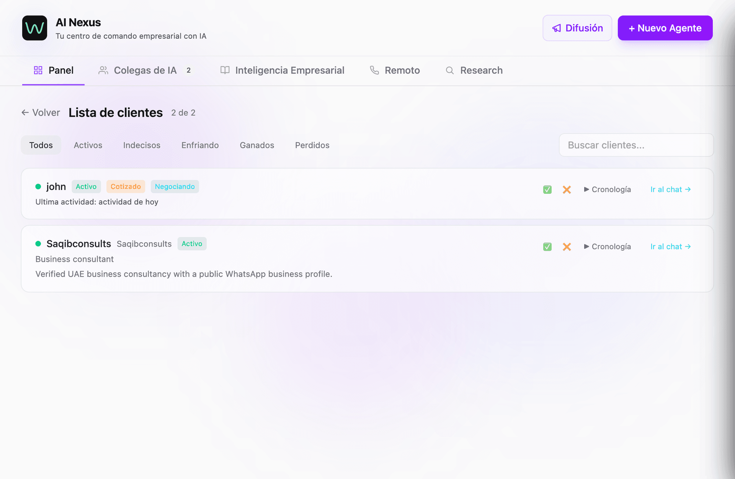Screen dimensions: 735x479
Task: Mark john as lost with orange X
Action: pos(567,190)
